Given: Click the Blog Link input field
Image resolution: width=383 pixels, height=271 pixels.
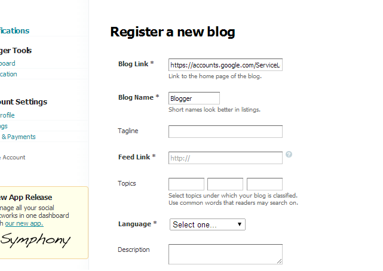Looking at the screenshot, I should click(x=225, y=65).
